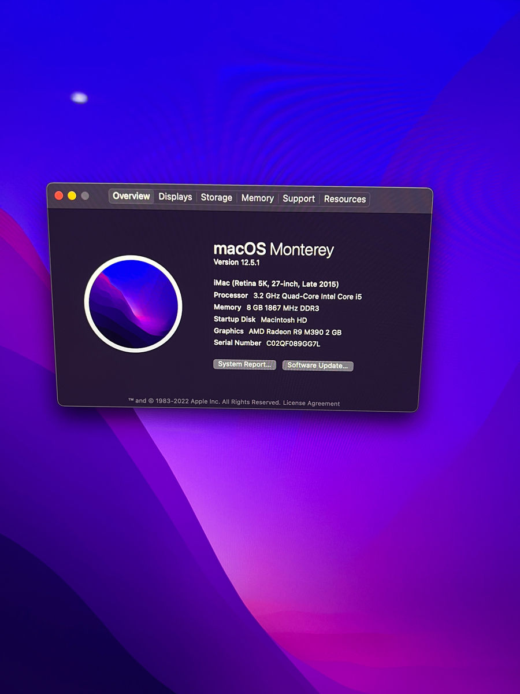Open the Support tab
The width and height of the screenshot is (520, 694).
point(299,198)
